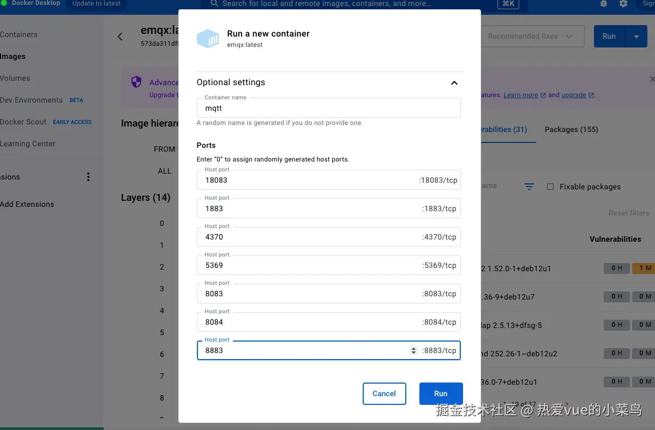
Task: Click Add Extensions in sidebar
Action: pyautogui.click(x=27, y=204)
